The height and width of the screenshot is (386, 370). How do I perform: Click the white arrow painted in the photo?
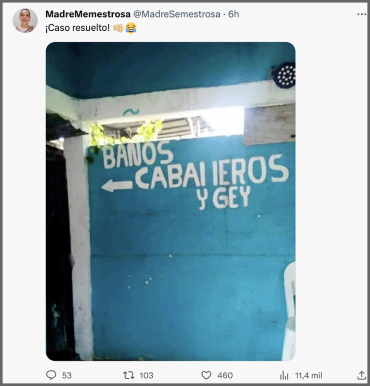117,186
